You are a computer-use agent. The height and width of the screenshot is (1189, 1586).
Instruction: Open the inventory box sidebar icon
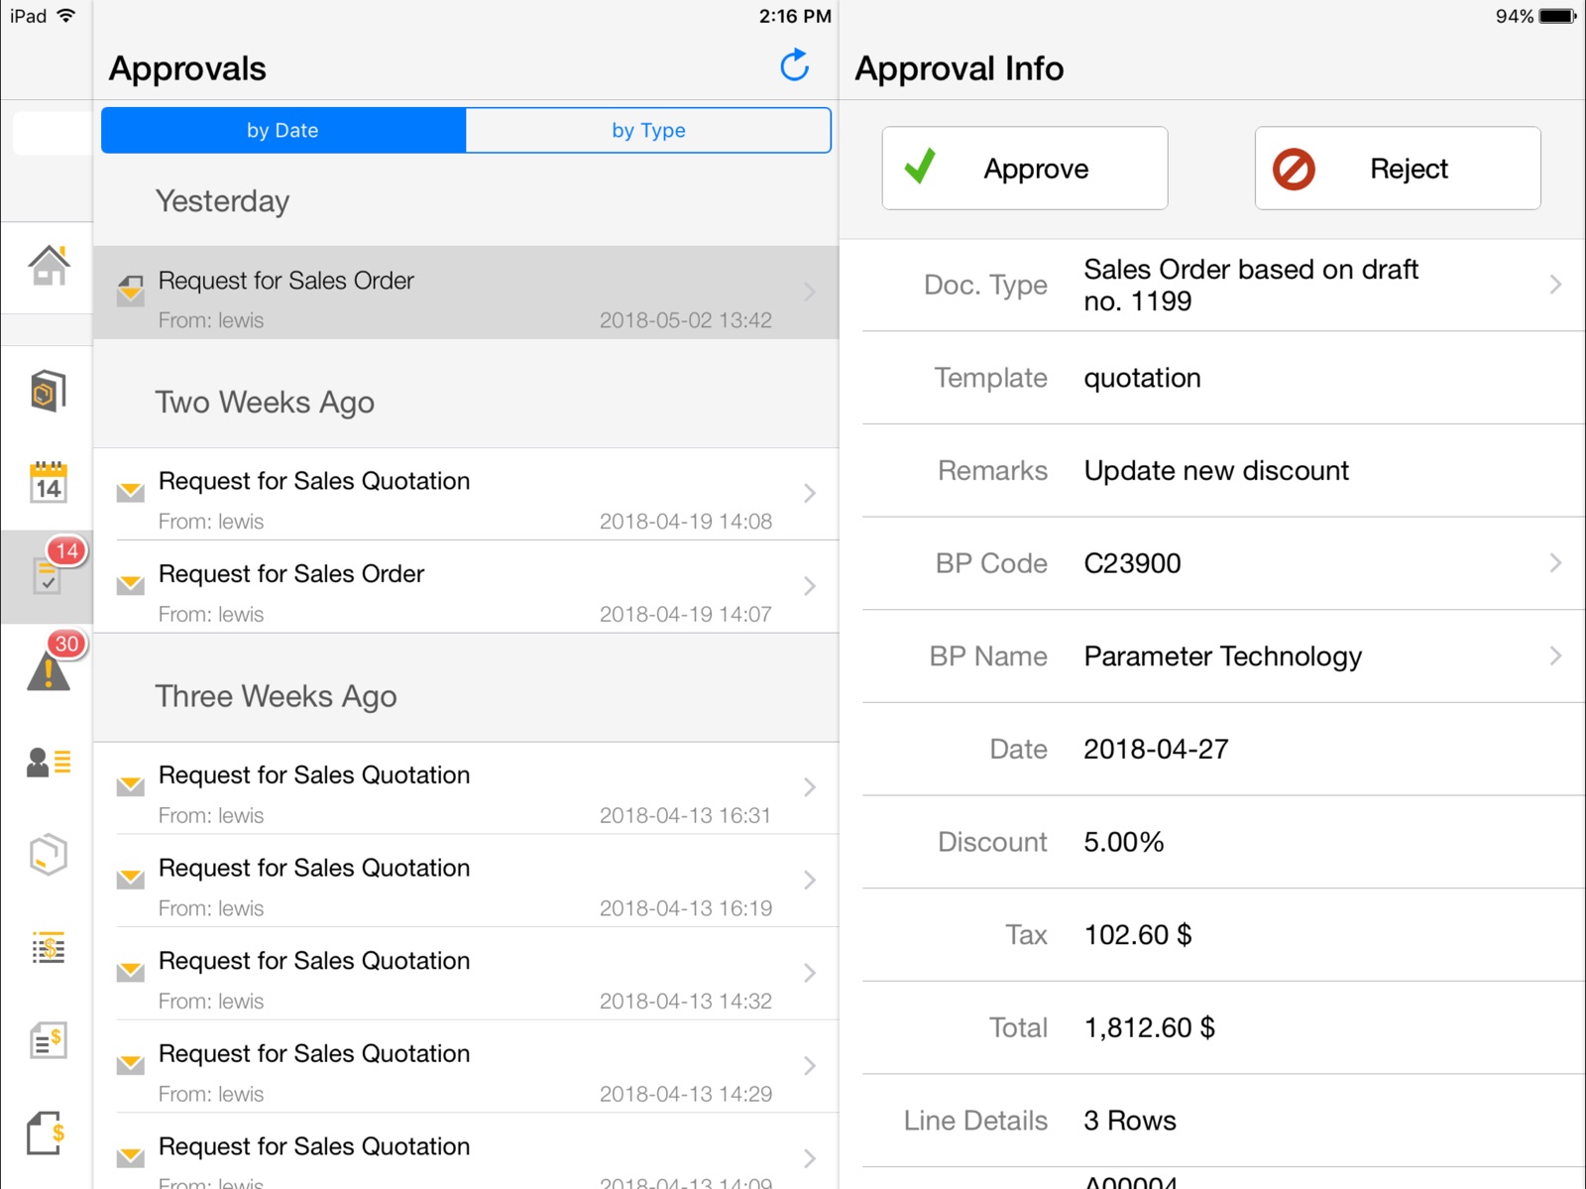click(x=48, y=391)
